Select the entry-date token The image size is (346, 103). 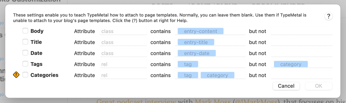197,53
